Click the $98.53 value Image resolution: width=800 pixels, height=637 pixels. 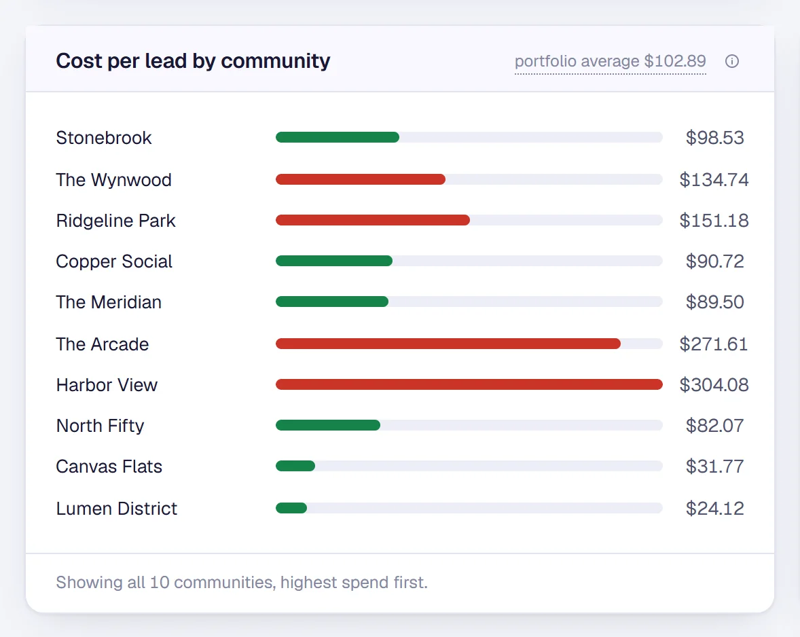(x=715, y=138)
